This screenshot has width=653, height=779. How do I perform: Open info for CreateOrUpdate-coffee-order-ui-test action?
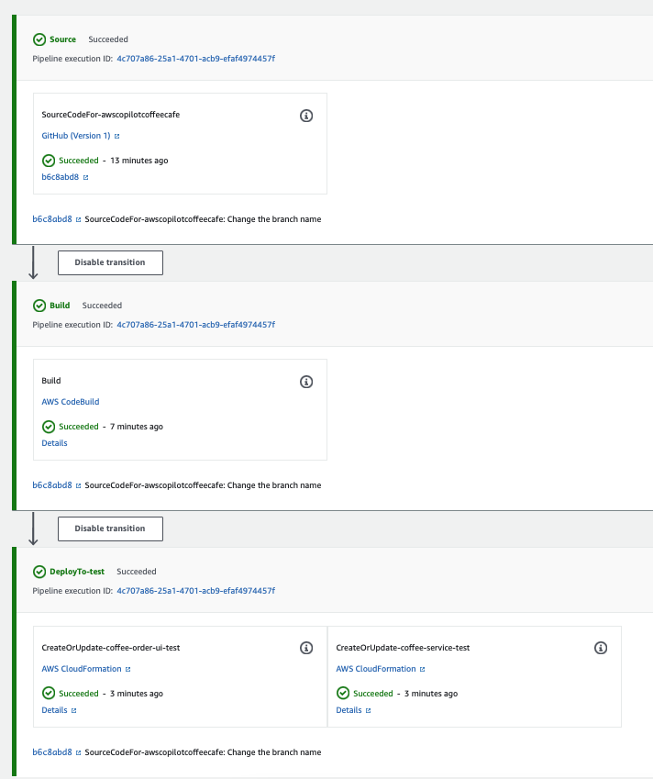point(306,648)
